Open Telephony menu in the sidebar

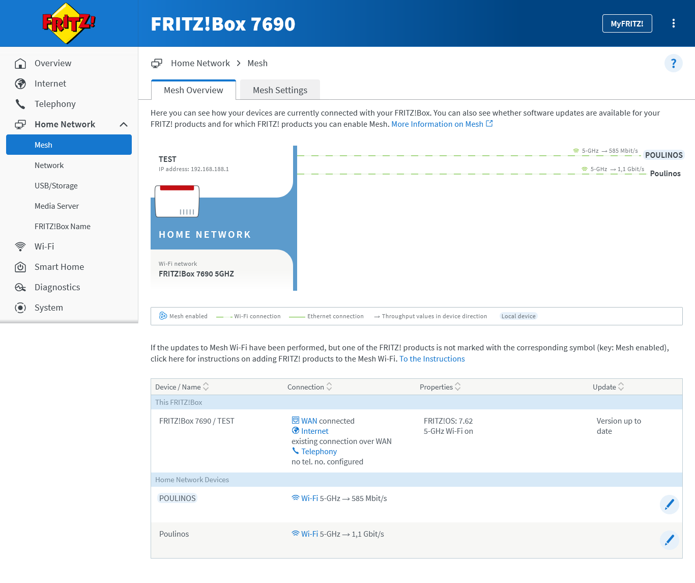pos(55,104)
